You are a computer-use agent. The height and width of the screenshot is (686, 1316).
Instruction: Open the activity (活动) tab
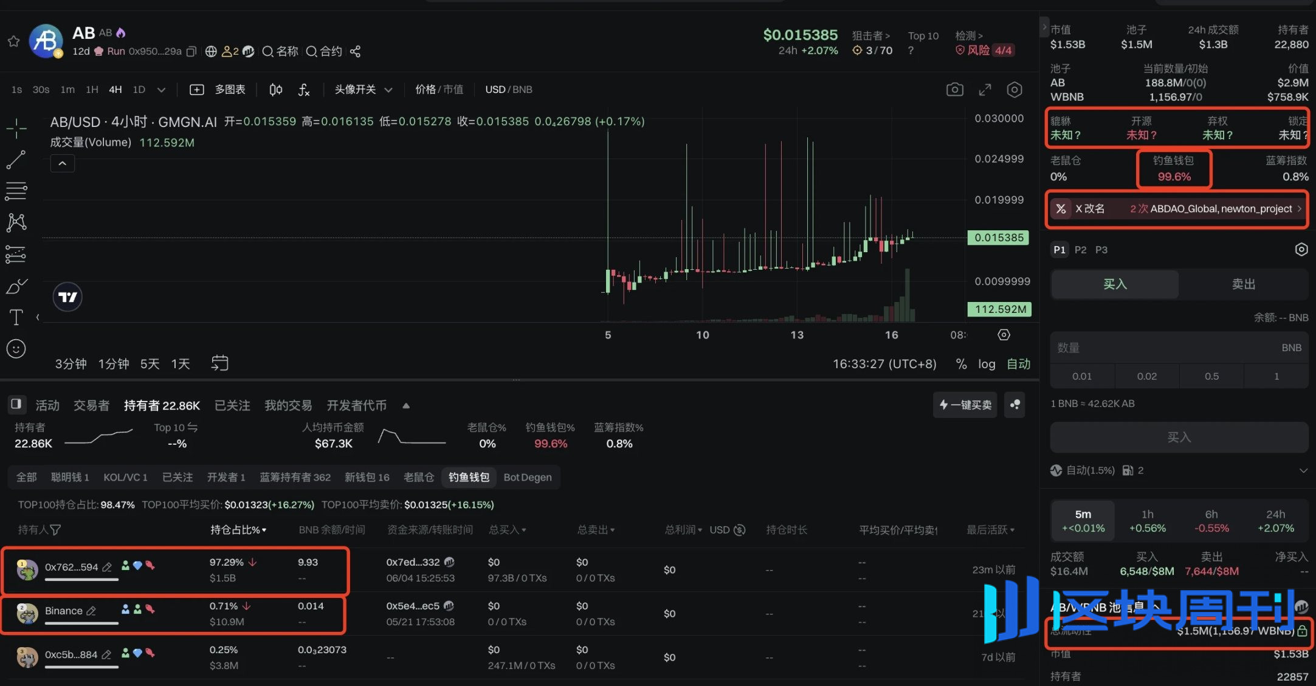click(47, 406)
